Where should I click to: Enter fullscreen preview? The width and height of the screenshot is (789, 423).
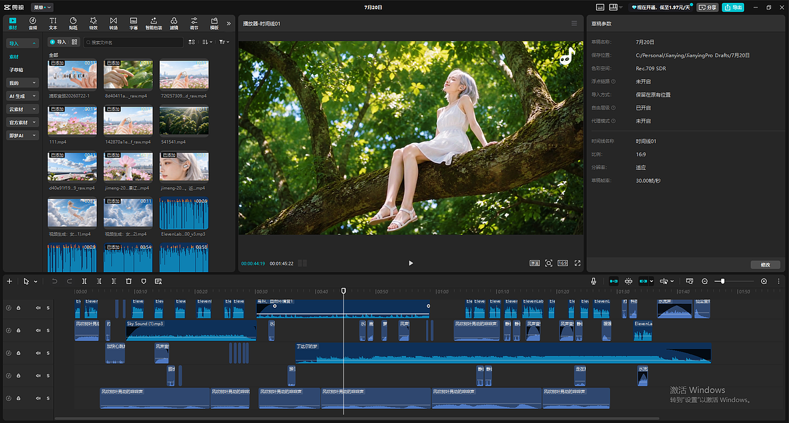coord(578,263)
